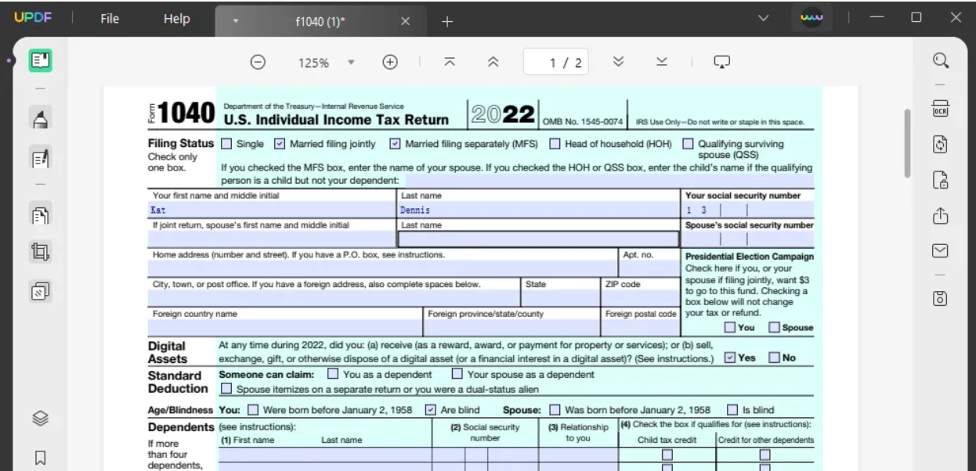The width and height of the screenshot is (976, 471).
Task: Go to the next page arrow
Action: point(617,63)
